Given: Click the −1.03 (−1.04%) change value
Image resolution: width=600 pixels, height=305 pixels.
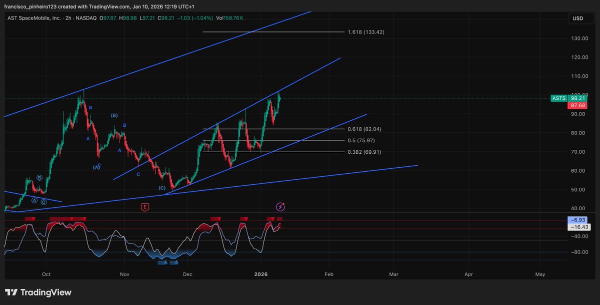Looking at the screenshot, I should coord(195,18).
